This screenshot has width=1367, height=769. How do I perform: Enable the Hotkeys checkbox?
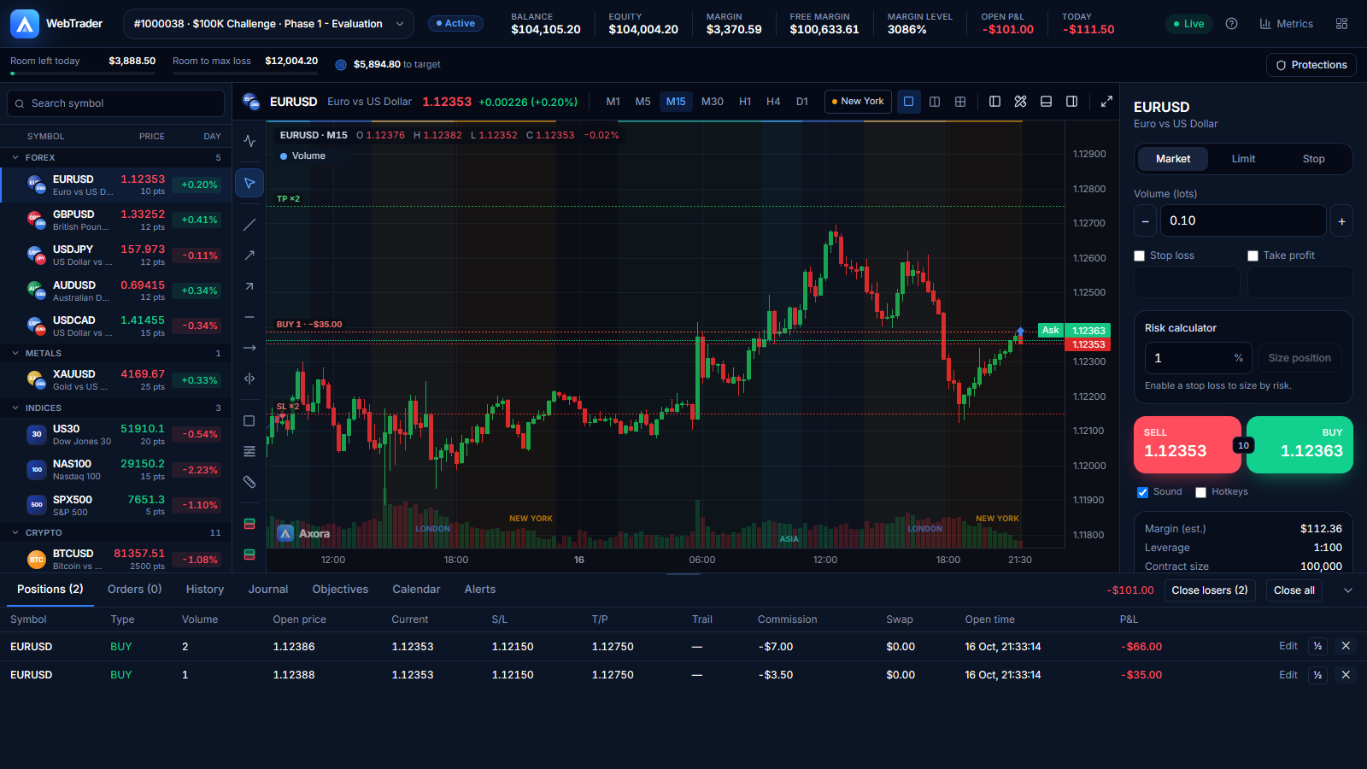[1200, 492]
